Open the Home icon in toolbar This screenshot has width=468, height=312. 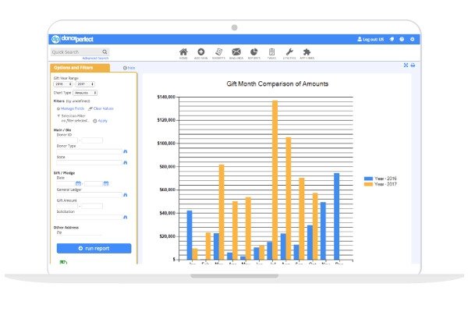[x=183, y=52]
